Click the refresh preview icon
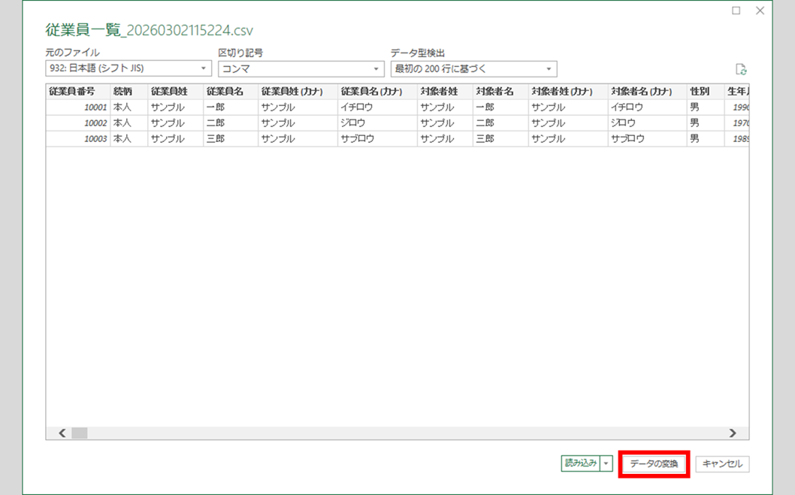 741,69
